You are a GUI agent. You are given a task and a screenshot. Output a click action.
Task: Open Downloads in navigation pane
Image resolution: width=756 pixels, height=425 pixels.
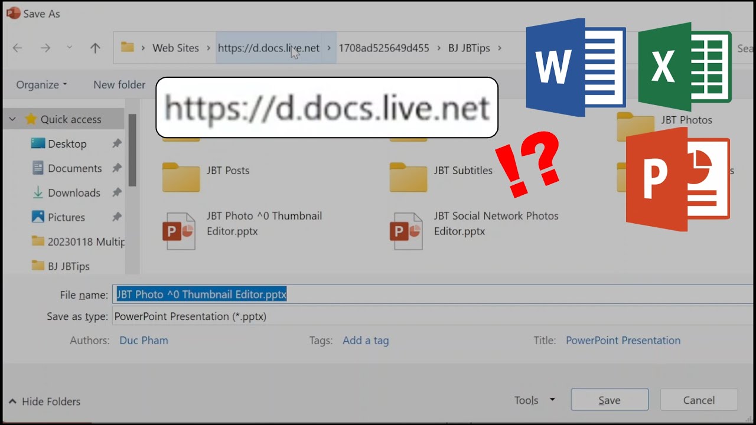point(74,193)
